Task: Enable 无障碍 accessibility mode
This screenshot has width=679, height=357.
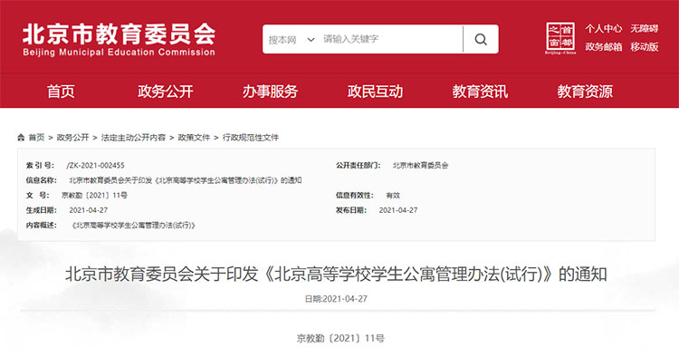Action: click(x=645, y=29)
